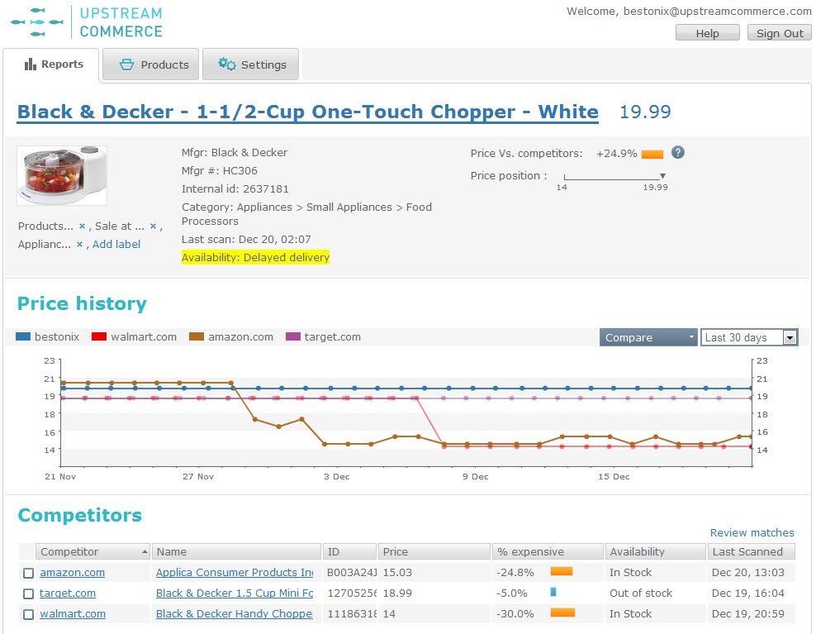Click the teal bar in target.com row
The width and height of the screenshot is (816, 634).
coord(553,592)
